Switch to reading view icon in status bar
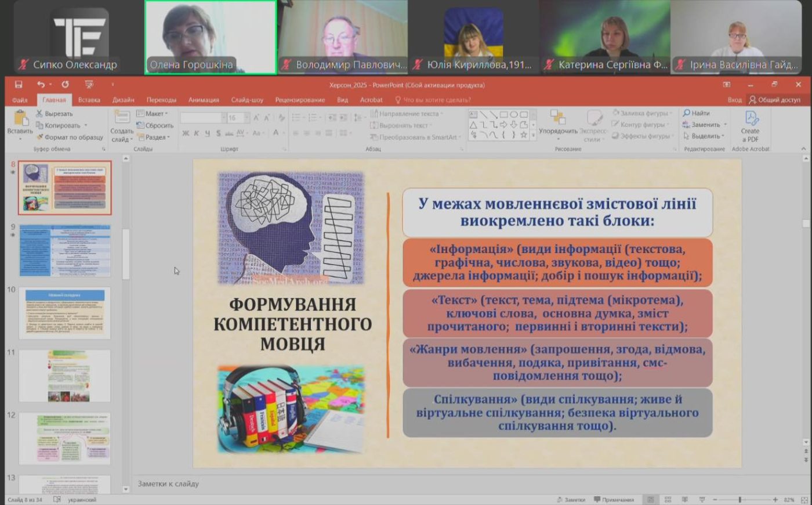The image size is (812, 505). tap(685, 499)
